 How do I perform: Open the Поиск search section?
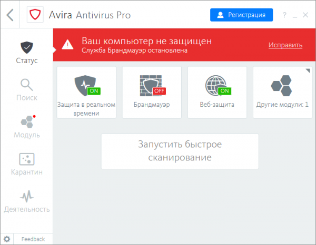pos(26,90)
